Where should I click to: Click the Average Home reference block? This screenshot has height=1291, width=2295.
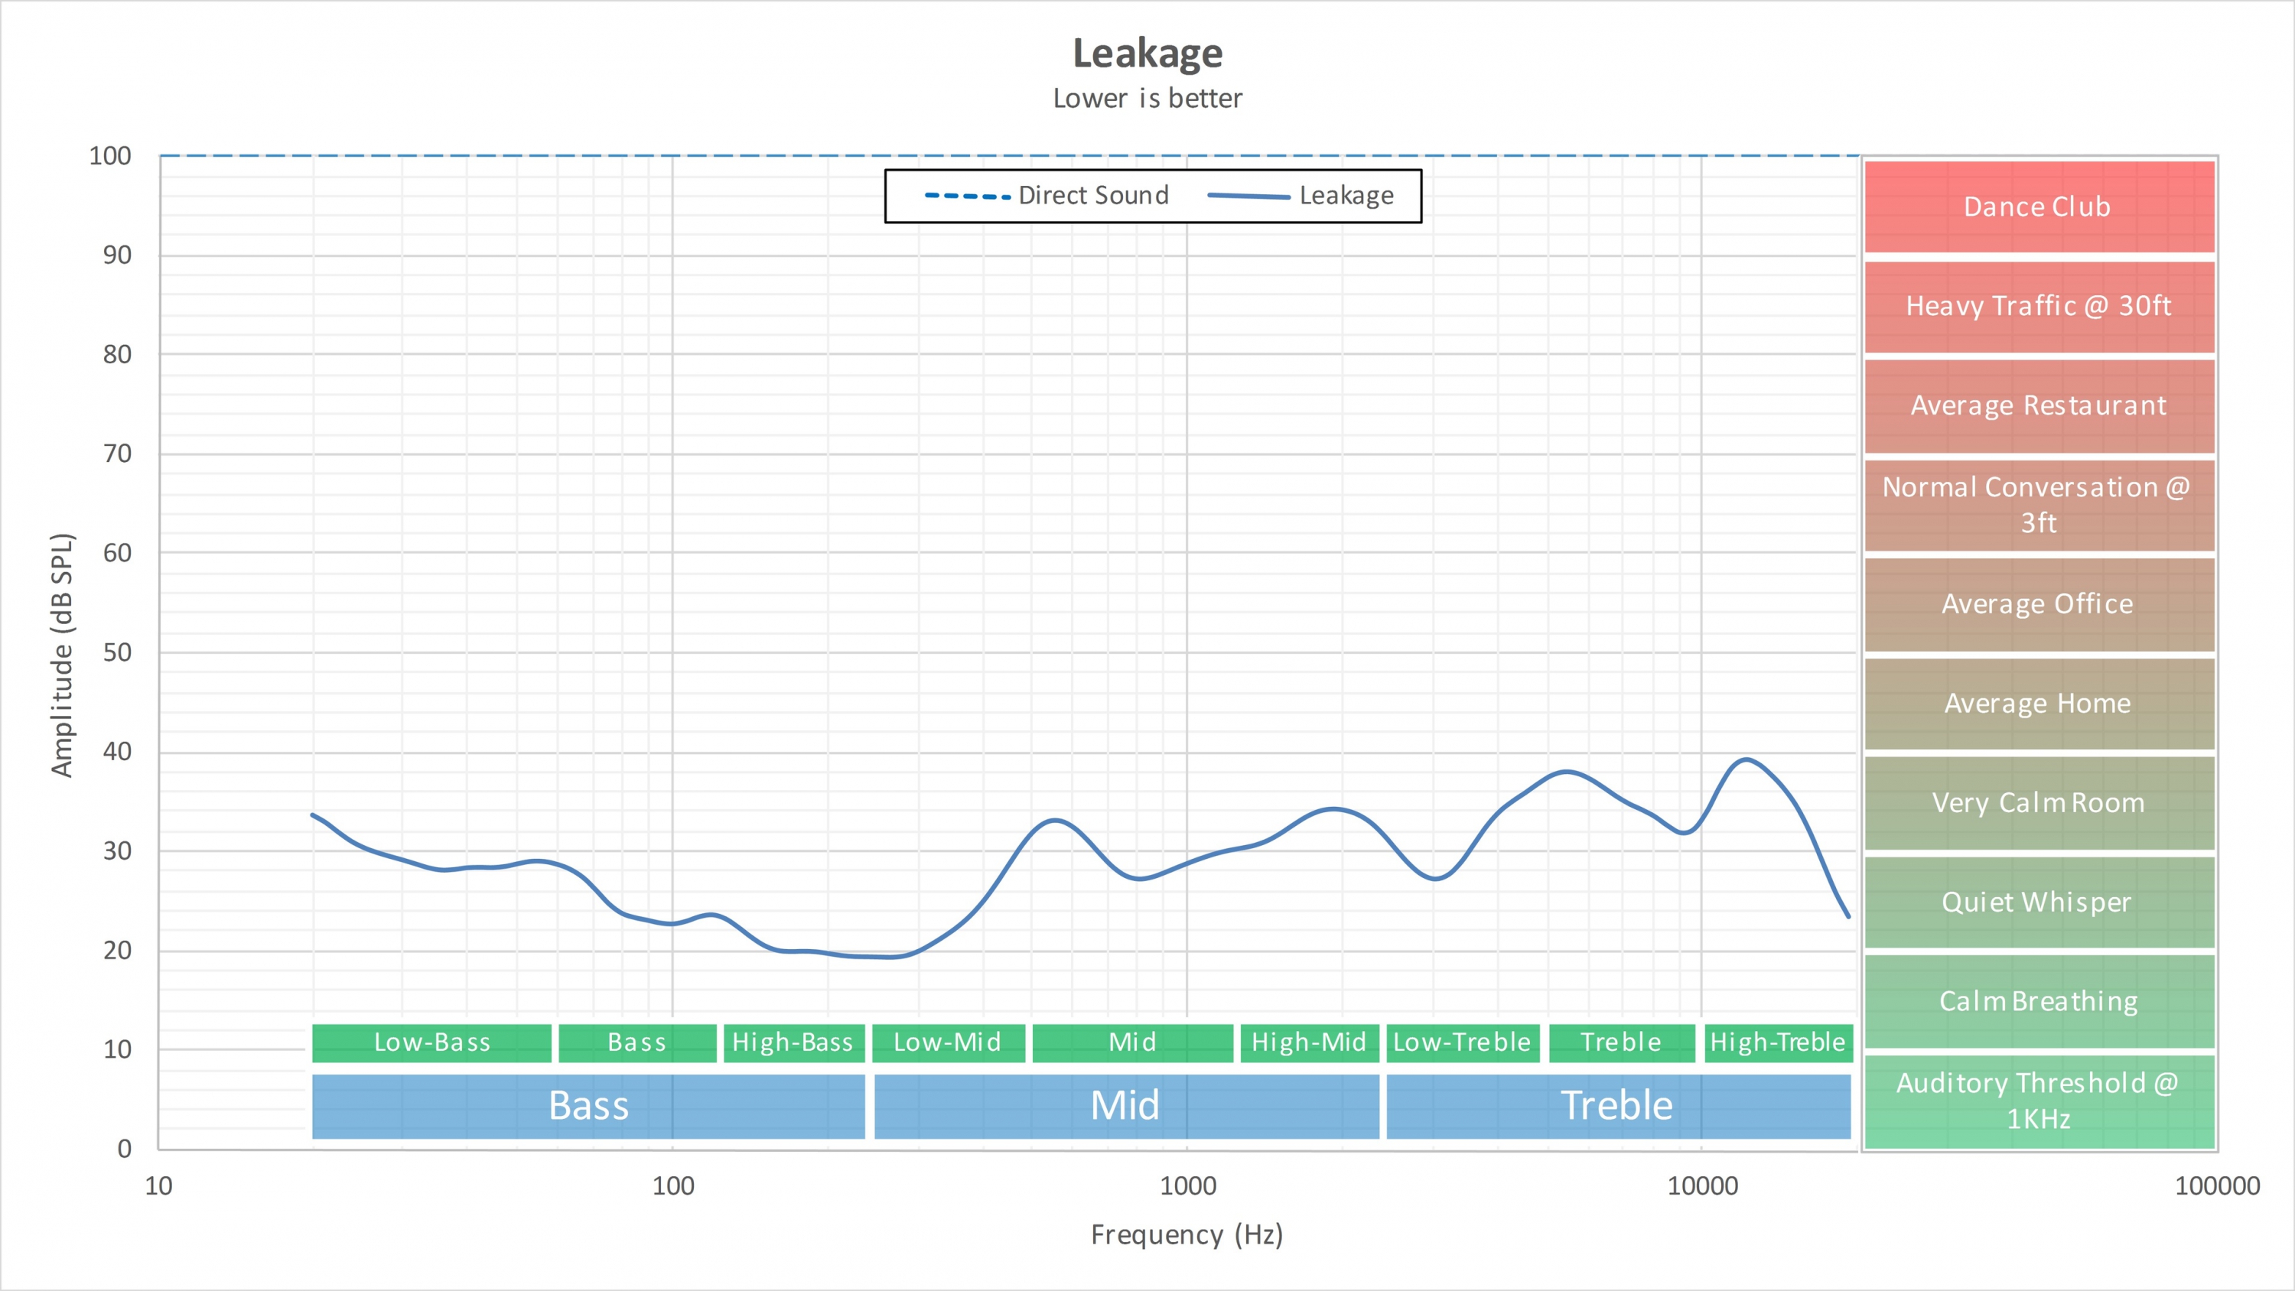pyautogui.click(x=2039, y=703)
